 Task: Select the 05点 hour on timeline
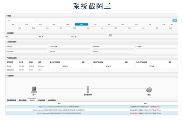47,28
